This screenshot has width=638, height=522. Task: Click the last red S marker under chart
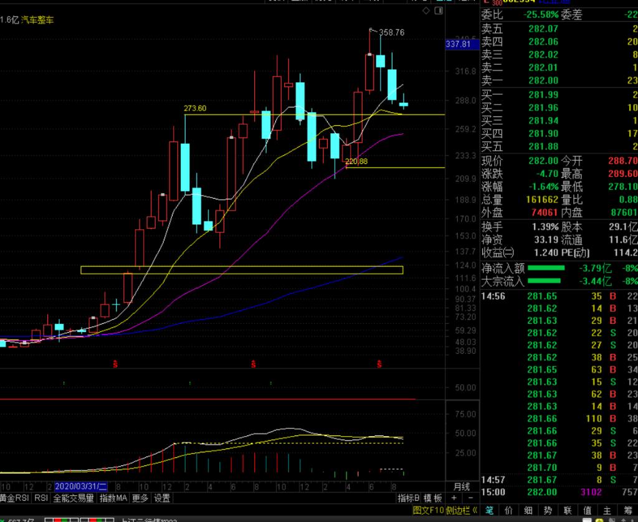point(379,364)
